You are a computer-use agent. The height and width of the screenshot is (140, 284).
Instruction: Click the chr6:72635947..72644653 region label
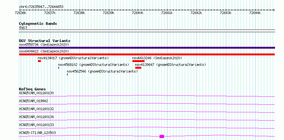click(41, 7)
